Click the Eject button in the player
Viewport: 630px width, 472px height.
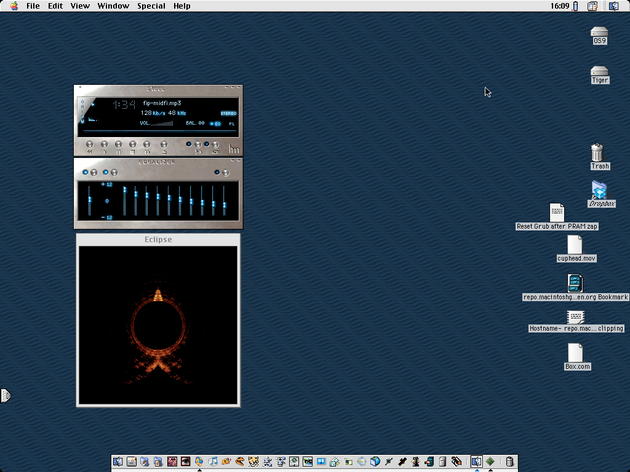point(164,145)
